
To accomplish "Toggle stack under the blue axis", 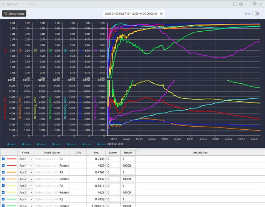I will coord(87,144).
